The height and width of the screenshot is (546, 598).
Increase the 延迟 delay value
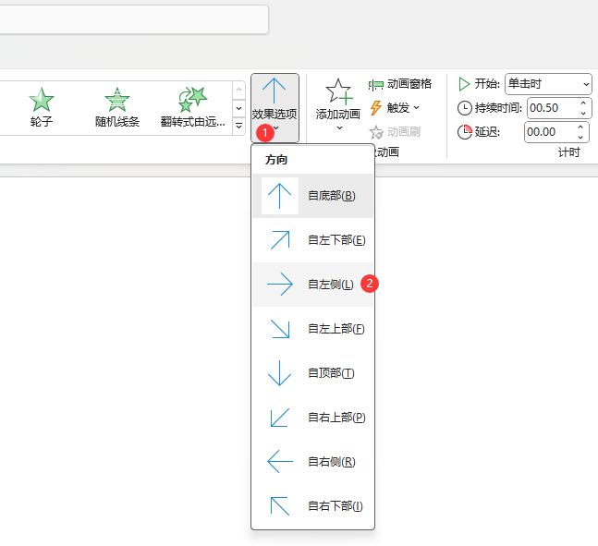(x=580, y=127)
